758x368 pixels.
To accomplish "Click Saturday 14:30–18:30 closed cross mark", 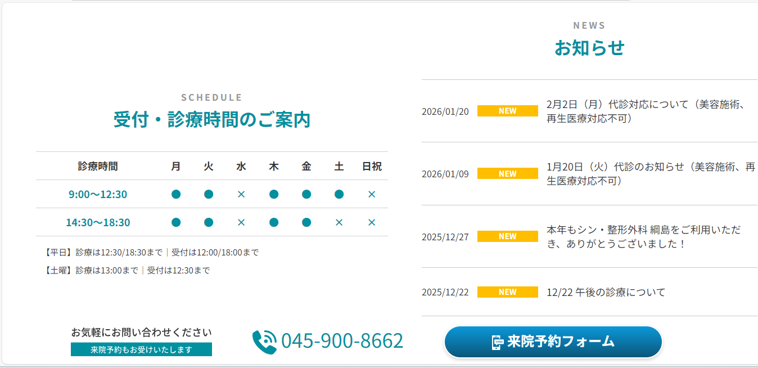I will 339,222.
